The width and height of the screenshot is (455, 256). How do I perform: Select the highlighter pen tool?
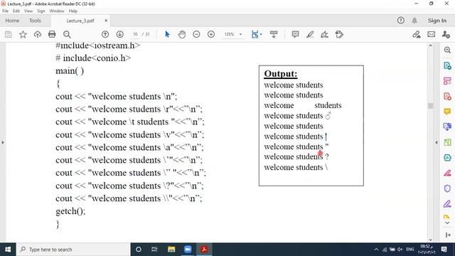tap(310, 35)
